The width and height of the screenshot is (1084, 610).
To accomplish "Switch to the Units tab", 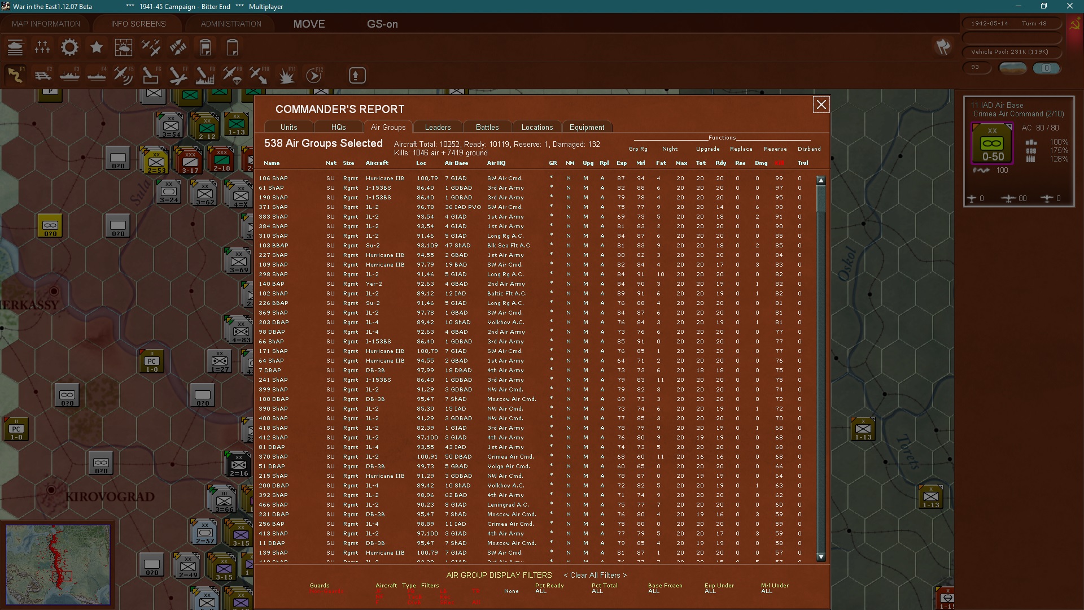I will (289, 128).
